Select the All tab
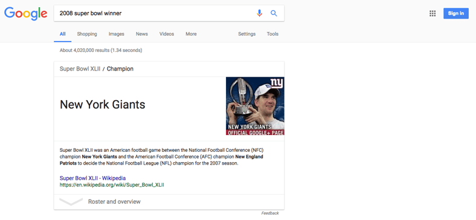This screenshot has width=476, height=220. coord(63,34)
